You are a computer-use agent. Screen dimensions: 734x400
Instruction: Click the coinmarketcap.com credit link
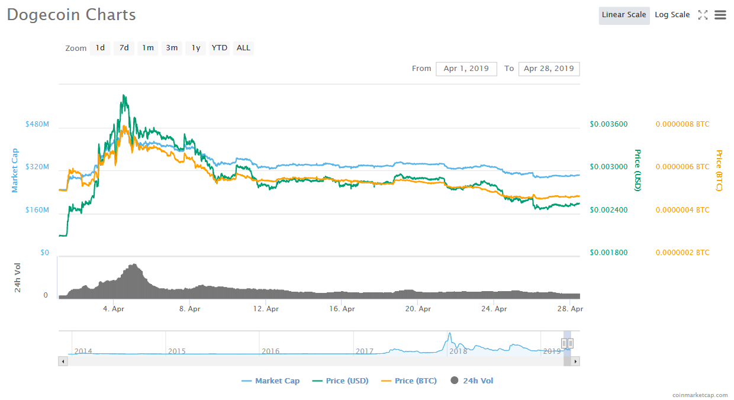700,395
